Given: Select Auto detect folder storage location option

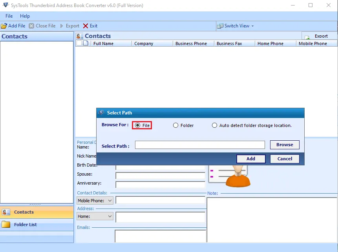Looking at the screenshot, I should (x=214, y=125).
